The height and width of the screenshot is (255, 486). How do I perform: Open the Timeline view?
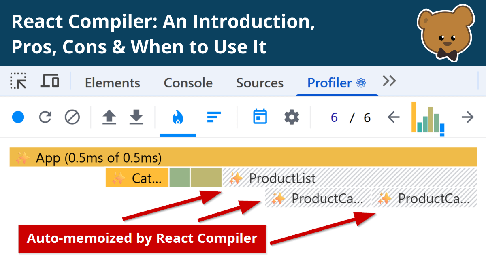[x=260, y=117]
